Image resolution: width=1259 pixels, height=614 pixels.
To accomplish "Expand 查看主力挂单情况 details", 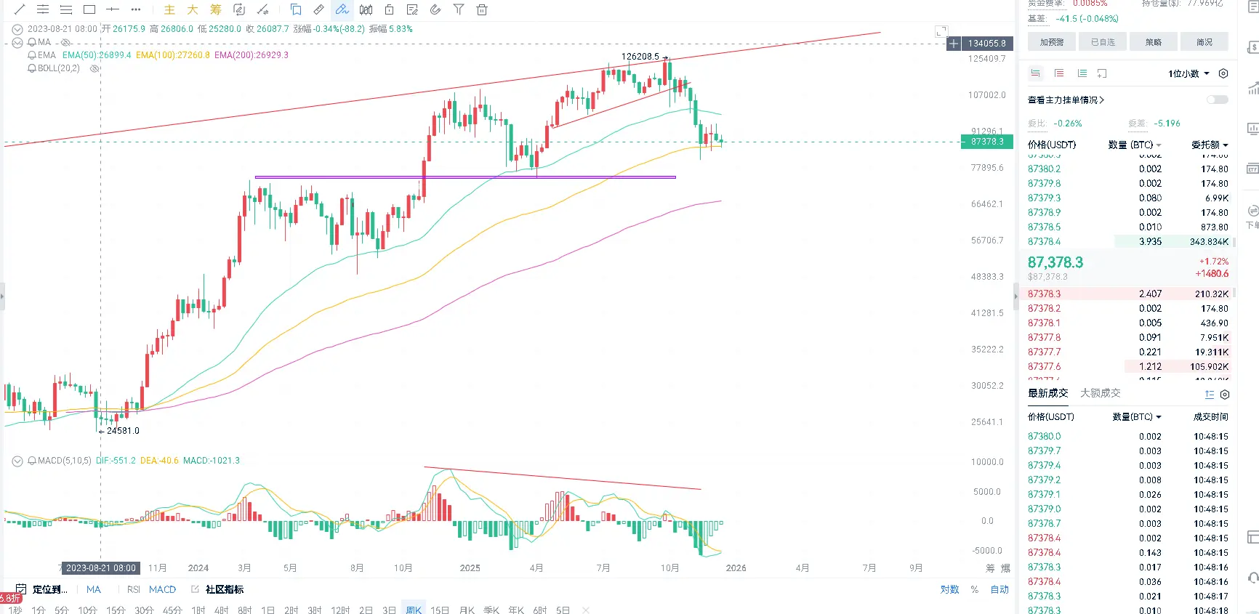I will pyautogui.click(x=1066, y=100).
